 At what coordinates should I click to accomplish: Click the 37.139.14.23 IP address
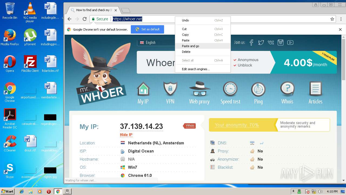[141, 126]
